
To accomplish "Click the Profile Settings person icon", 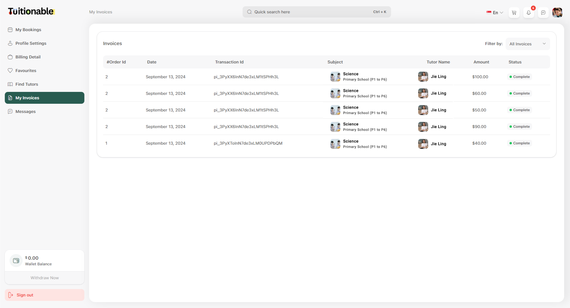I will tap(10, 43).
